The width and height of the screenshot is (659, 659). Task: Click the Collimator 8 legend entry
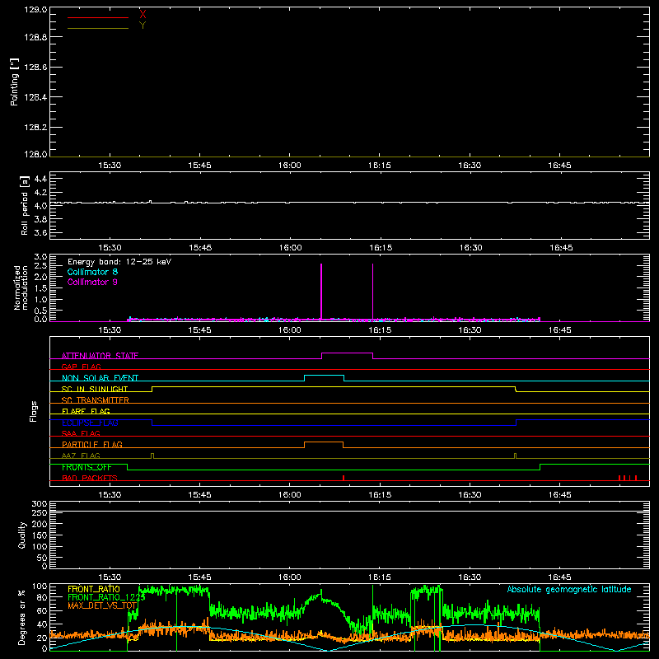92,272
